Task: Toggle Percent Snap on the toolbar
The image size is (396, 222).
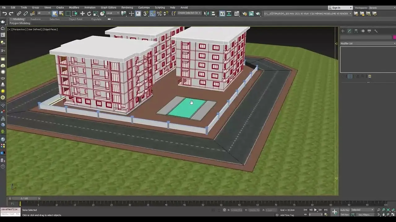Action: coord(159,14)
